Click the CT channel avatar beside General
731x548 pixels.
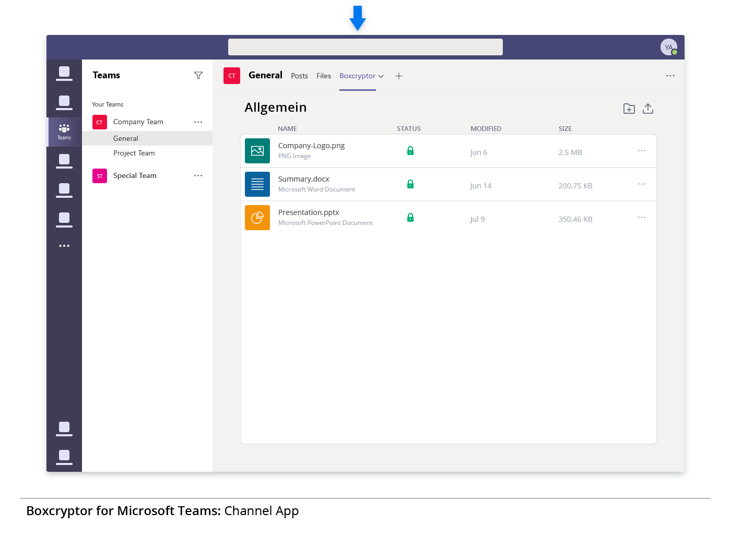(x=232, y=76)
